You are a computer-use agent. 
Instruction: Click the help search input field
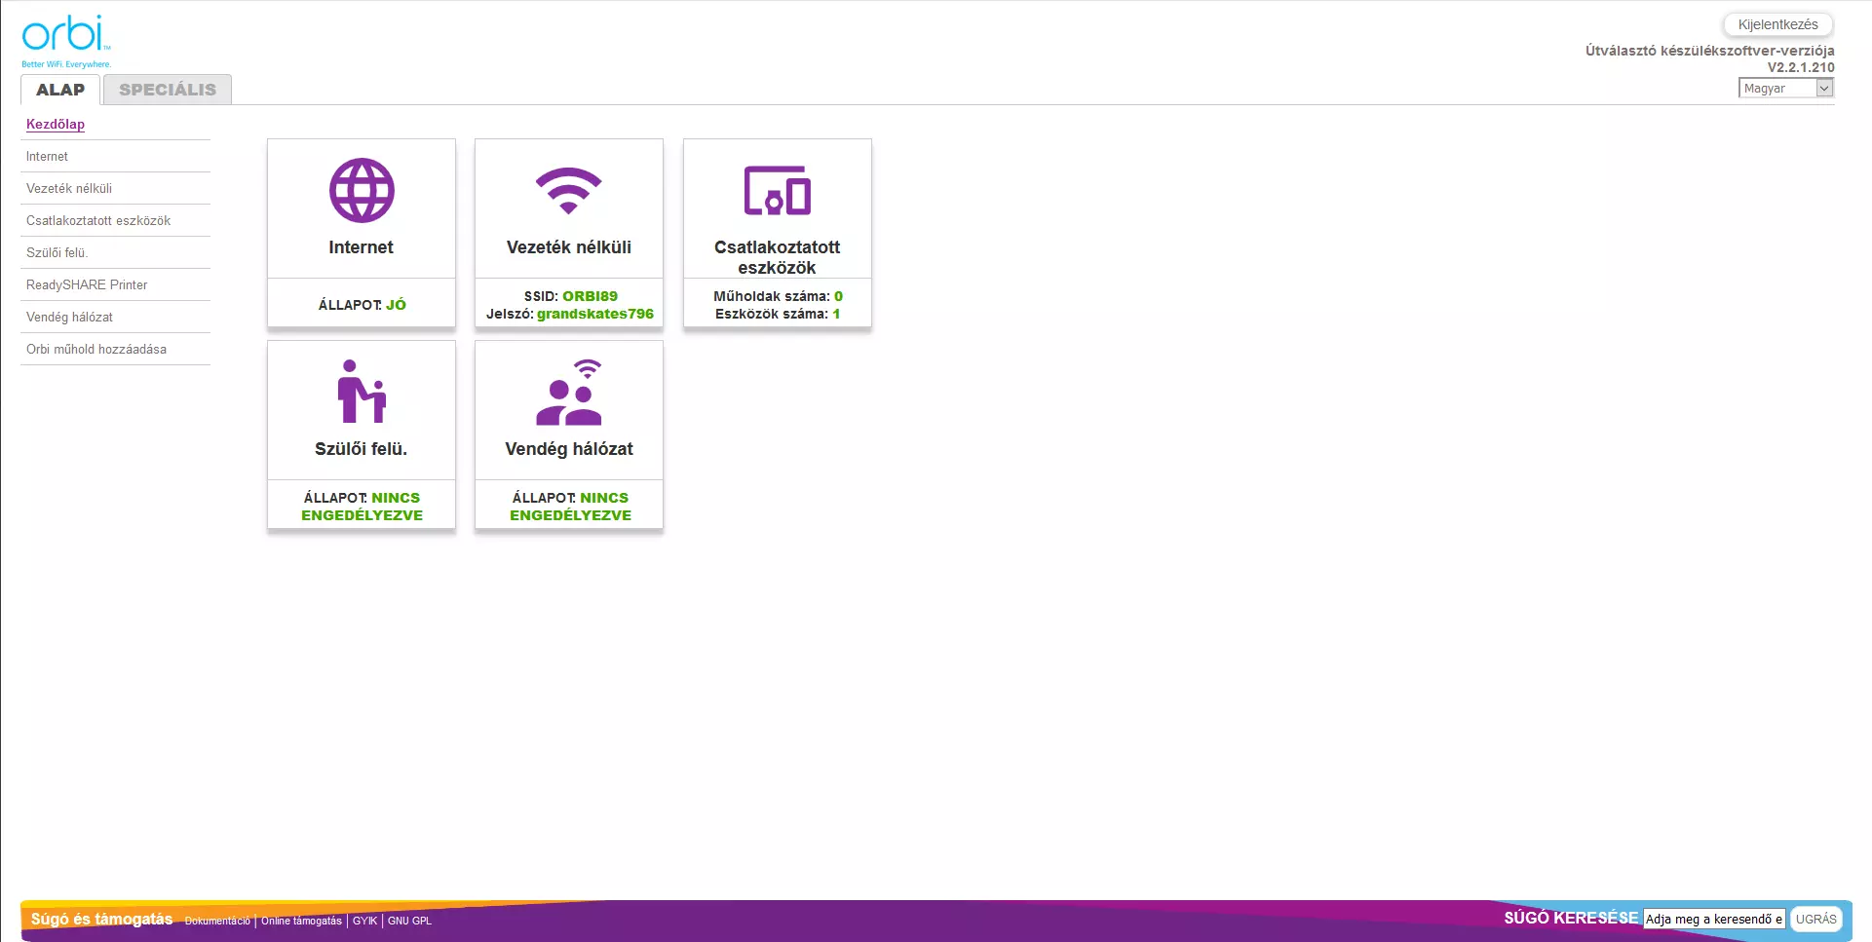pos(1713,919)
